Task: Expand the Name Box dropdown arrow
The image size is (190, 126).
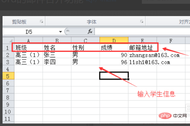Action: [x=60, y=31]
